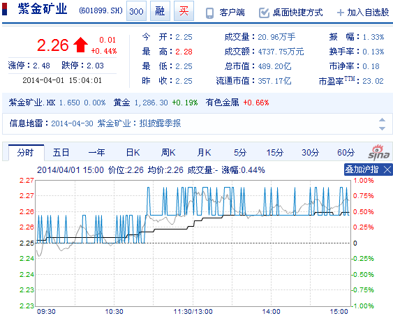Click the 成交额 value 4737.75万元
Viewport: 393px width, 316px height.
[281, 52]
